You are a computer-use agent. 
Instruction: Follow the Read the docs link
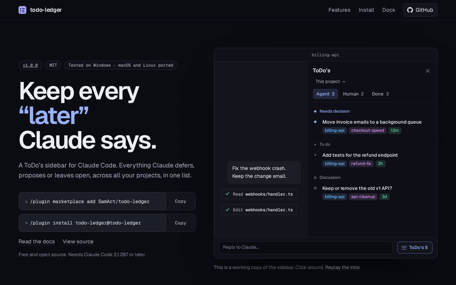37,242
